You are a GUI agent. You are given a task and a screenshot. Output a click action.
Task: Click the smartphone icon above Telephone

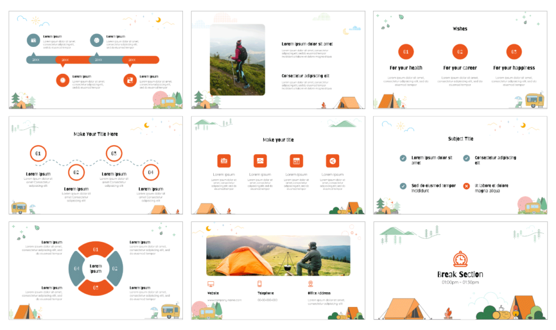click(259, 284)
